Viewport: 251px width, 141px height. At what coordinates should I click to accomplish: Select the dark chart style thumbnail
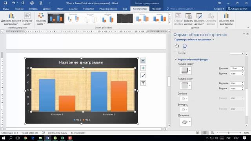(x=125, y=18)
